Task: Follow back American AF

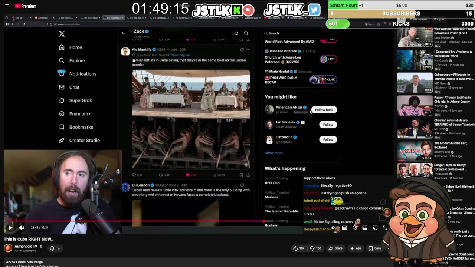Action: [x=324, y=110]
